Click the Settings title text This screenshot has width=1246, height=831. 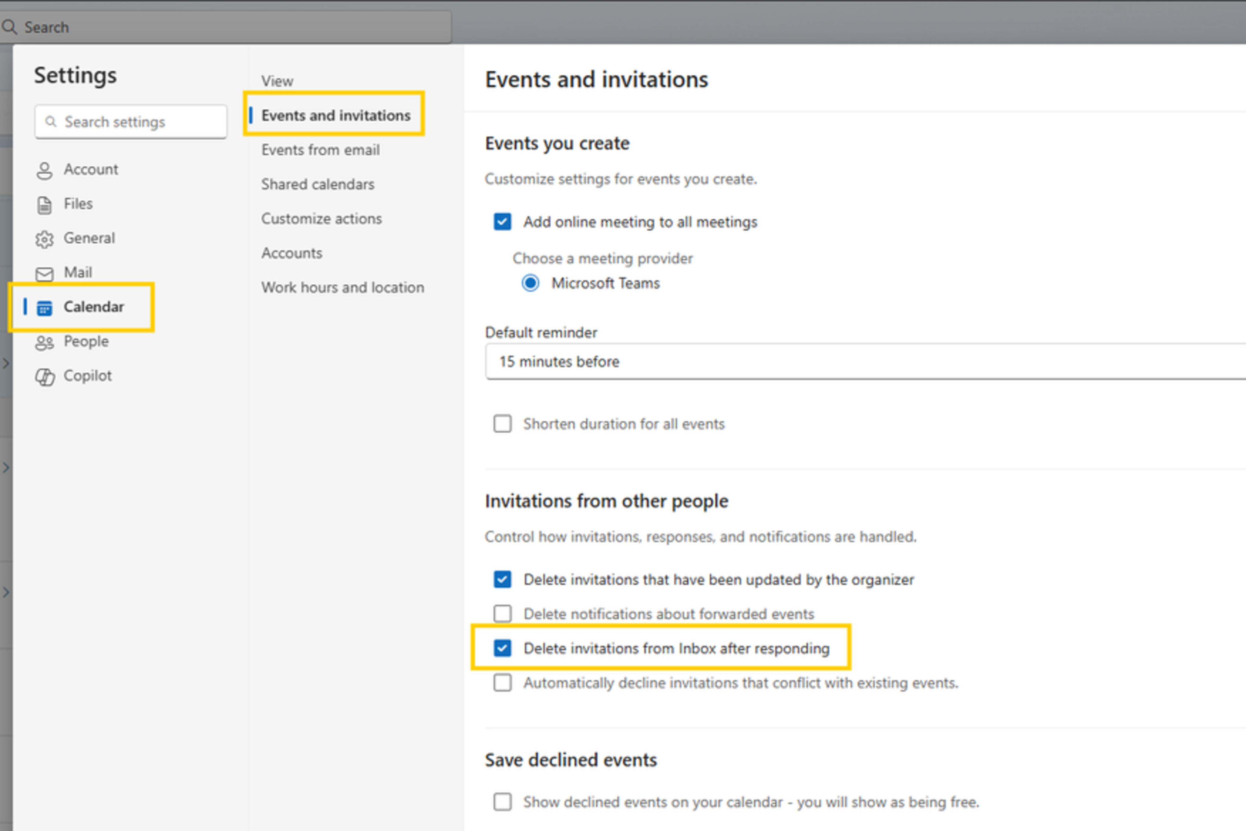coord(75,75)
